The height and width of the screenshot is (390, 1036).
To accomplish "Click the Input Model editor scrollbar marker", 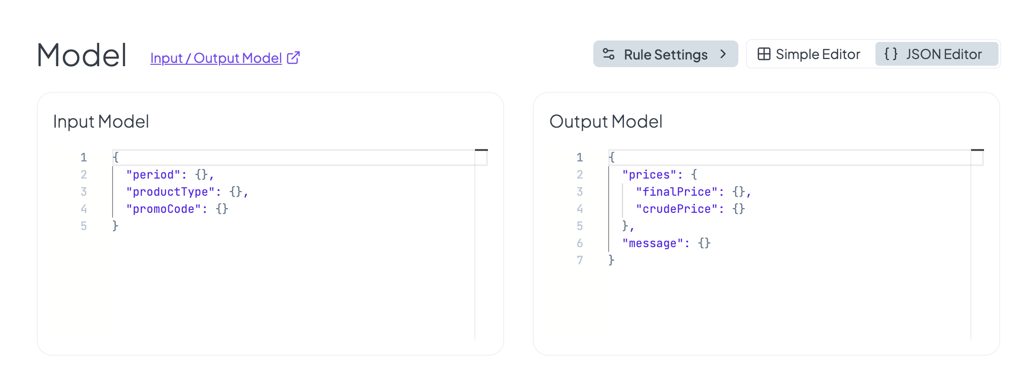I will [481, 150].
